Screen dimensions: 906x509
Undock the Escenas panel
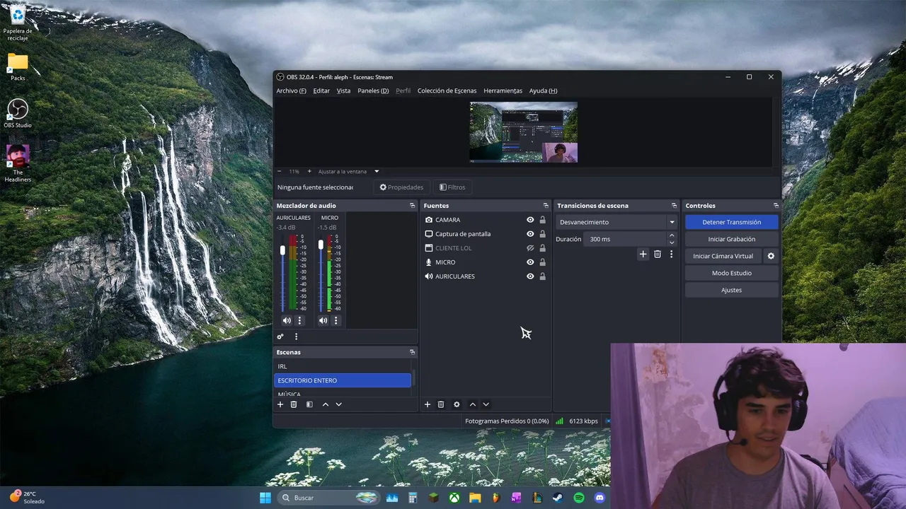pyautogui.click(x=412, y=352)
